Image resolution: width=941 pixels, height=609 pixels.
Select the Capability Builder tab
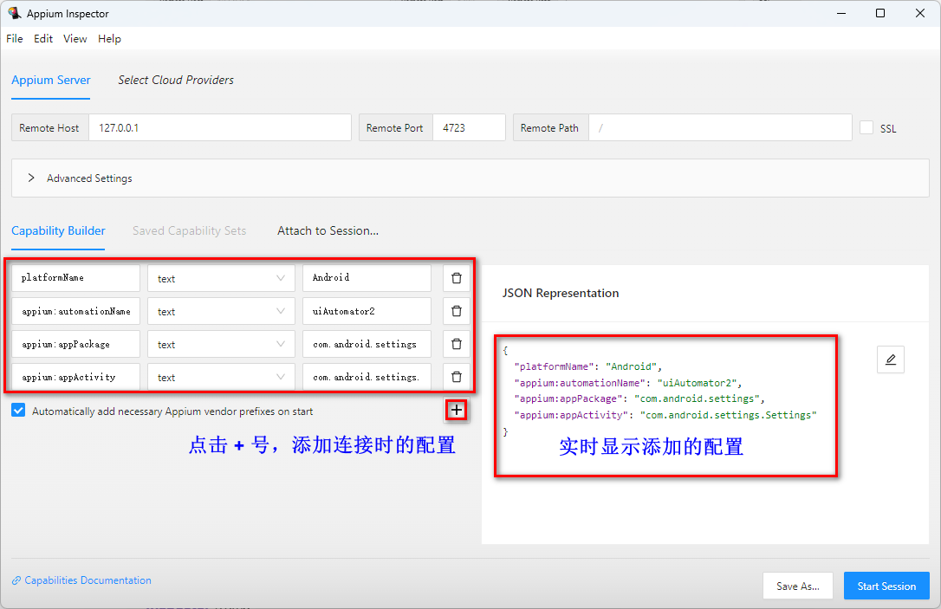point(58,231)
